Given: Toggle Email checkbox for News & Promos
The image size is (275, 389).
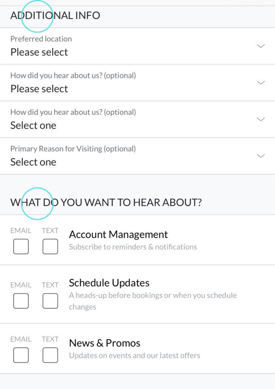Looking at the screenshot, I should pos(21,355).
